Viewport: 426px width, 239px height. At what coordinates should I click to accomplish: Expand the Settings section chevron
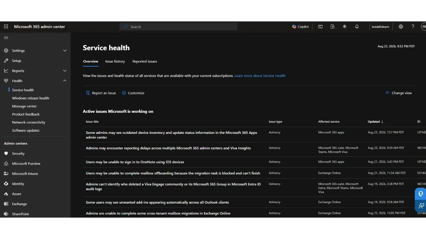pyautogui.click(x=65, y=51)
